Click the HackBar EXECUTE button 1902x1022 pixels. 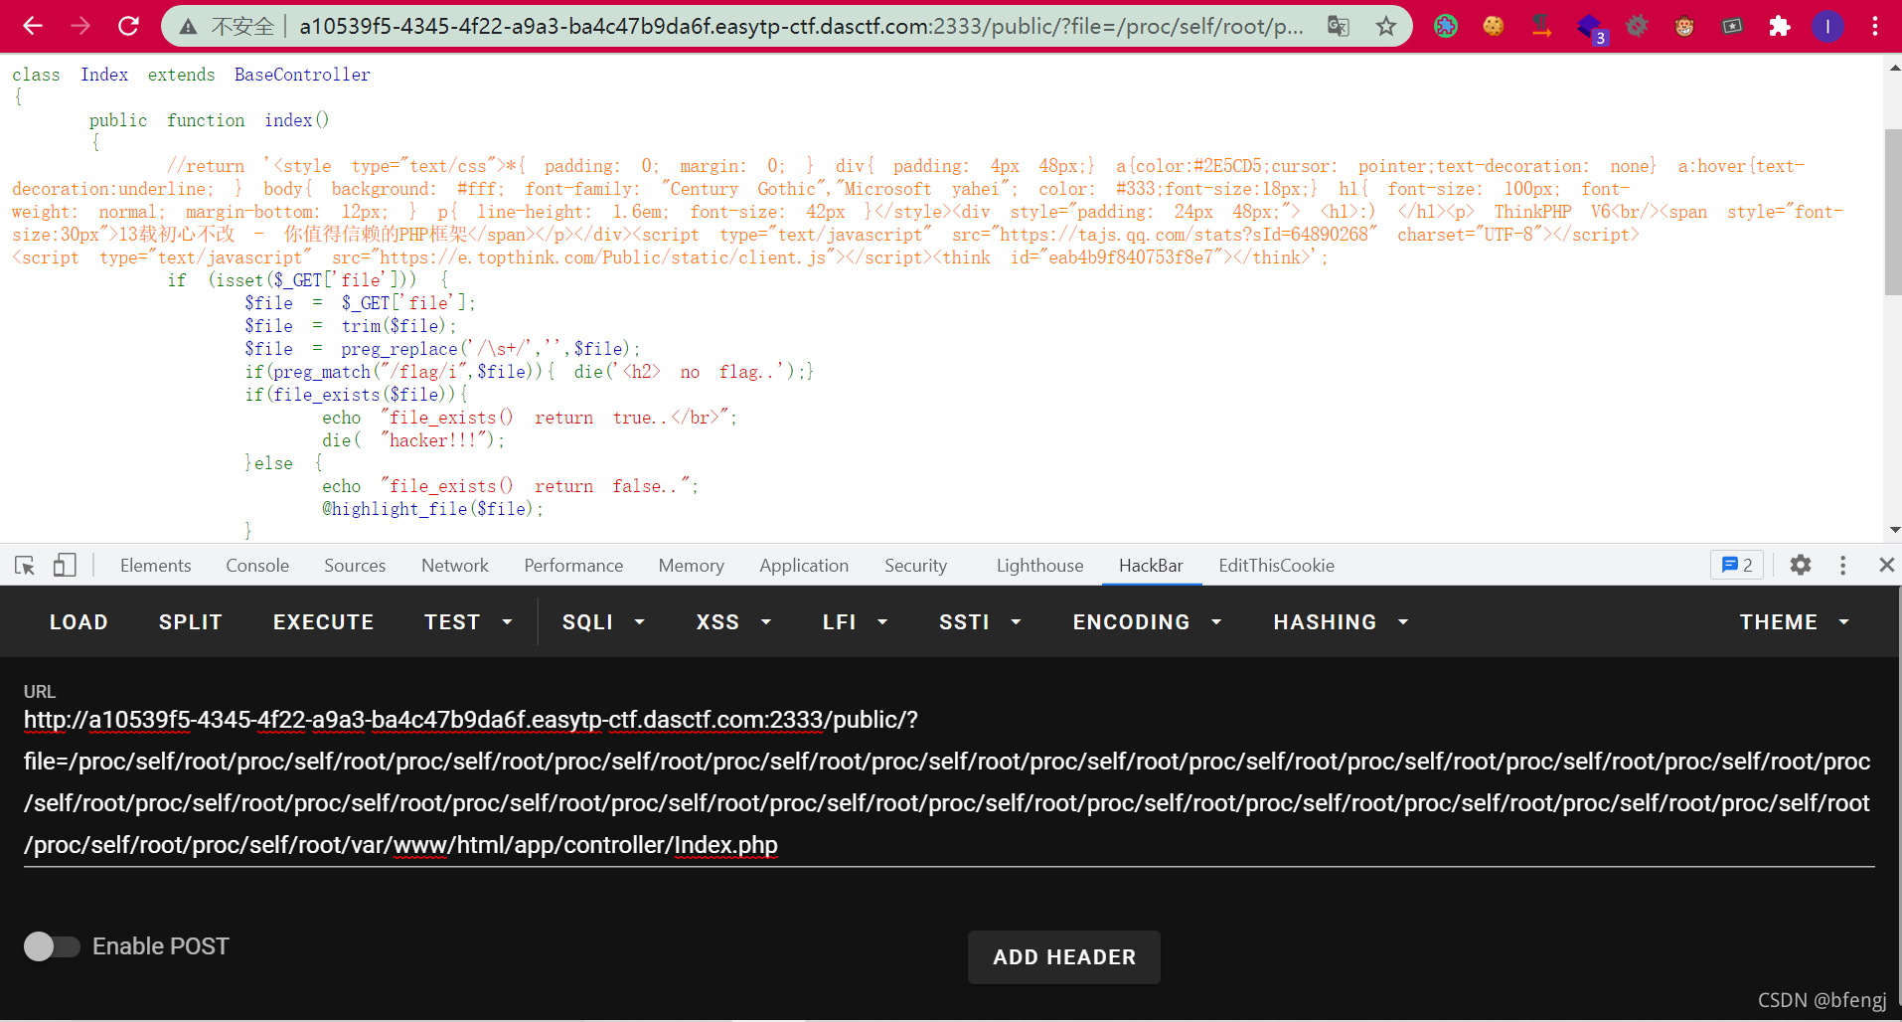click(323, 622)
